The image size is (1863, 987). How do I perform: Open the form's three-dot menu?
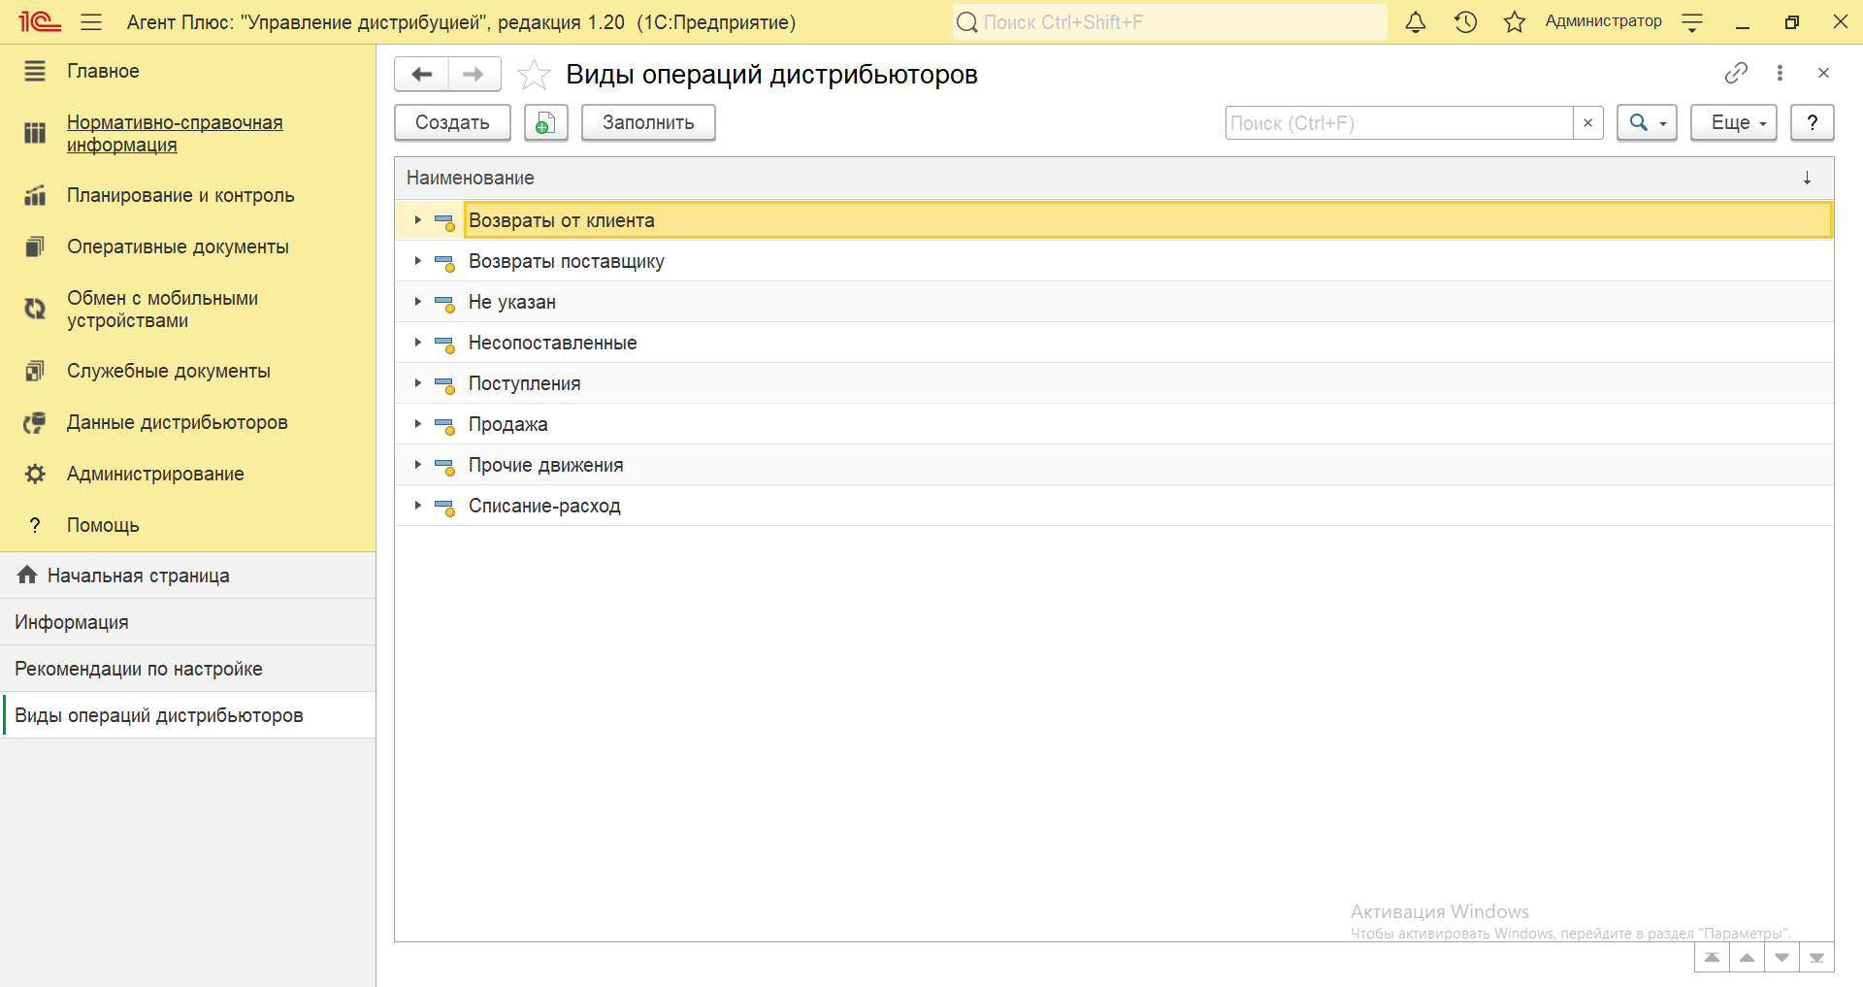(x=1780, y=73)
